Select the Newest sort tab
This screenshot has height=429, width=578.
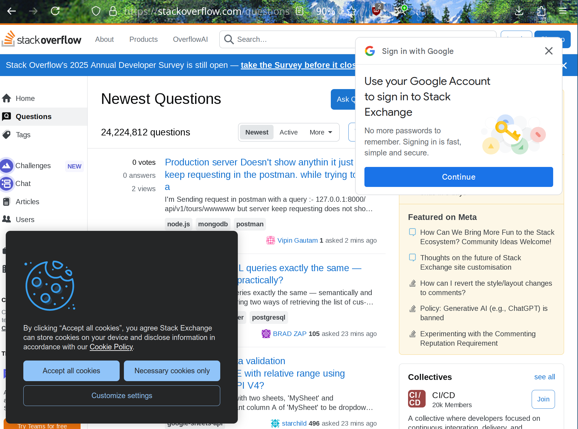[257, 132]
